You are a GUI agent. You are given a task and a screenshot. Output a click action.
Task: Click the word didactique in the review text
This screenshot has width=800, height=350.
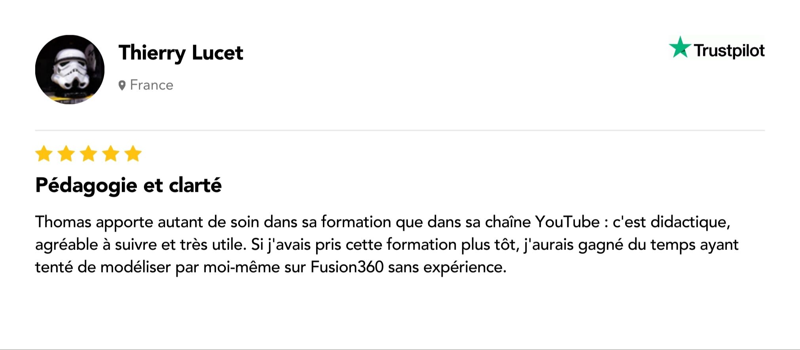(x=690, y=222)
